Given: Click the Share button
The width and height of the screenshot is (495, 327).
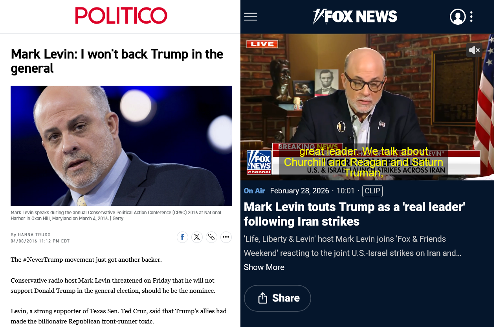Looking at the screenshot, I should point(277,298).
